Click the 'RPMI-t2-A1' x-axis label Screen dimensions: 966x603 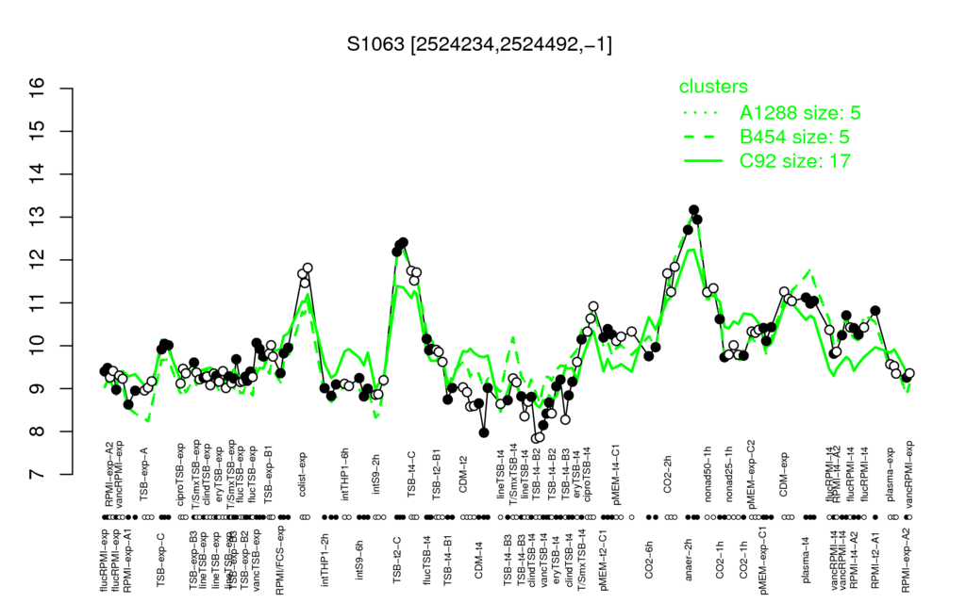874,559
